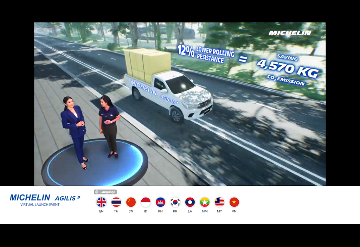The image size is (360, 247).
Task: Click the 12% lower rolling resistance text
Action: pos(206,54)
